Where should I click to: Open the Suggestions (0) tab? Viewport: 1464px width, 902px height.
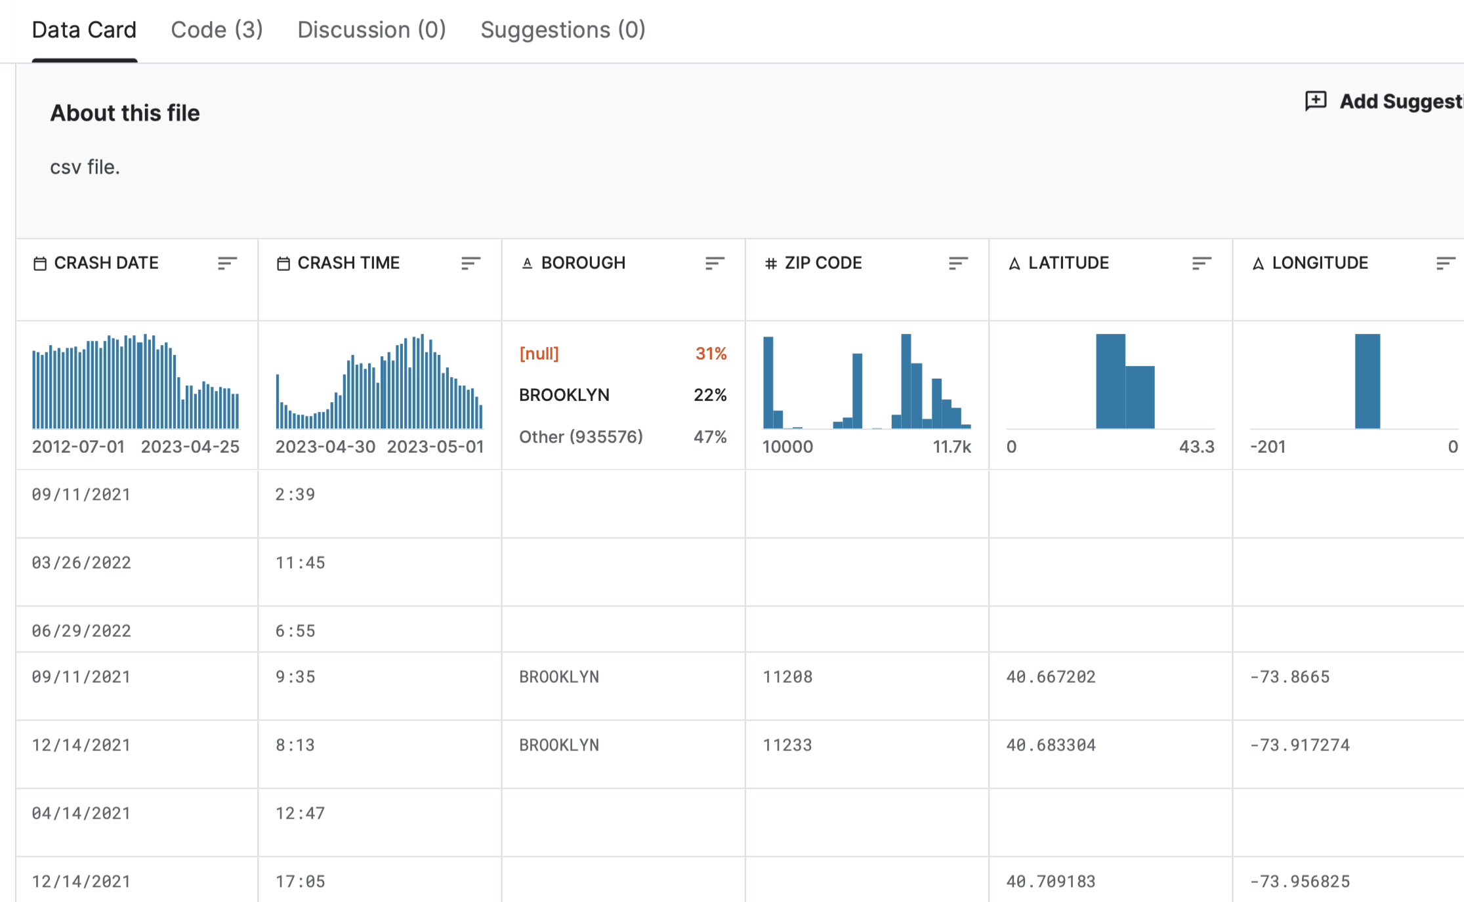pyautogui.click(x=563, y=30)
